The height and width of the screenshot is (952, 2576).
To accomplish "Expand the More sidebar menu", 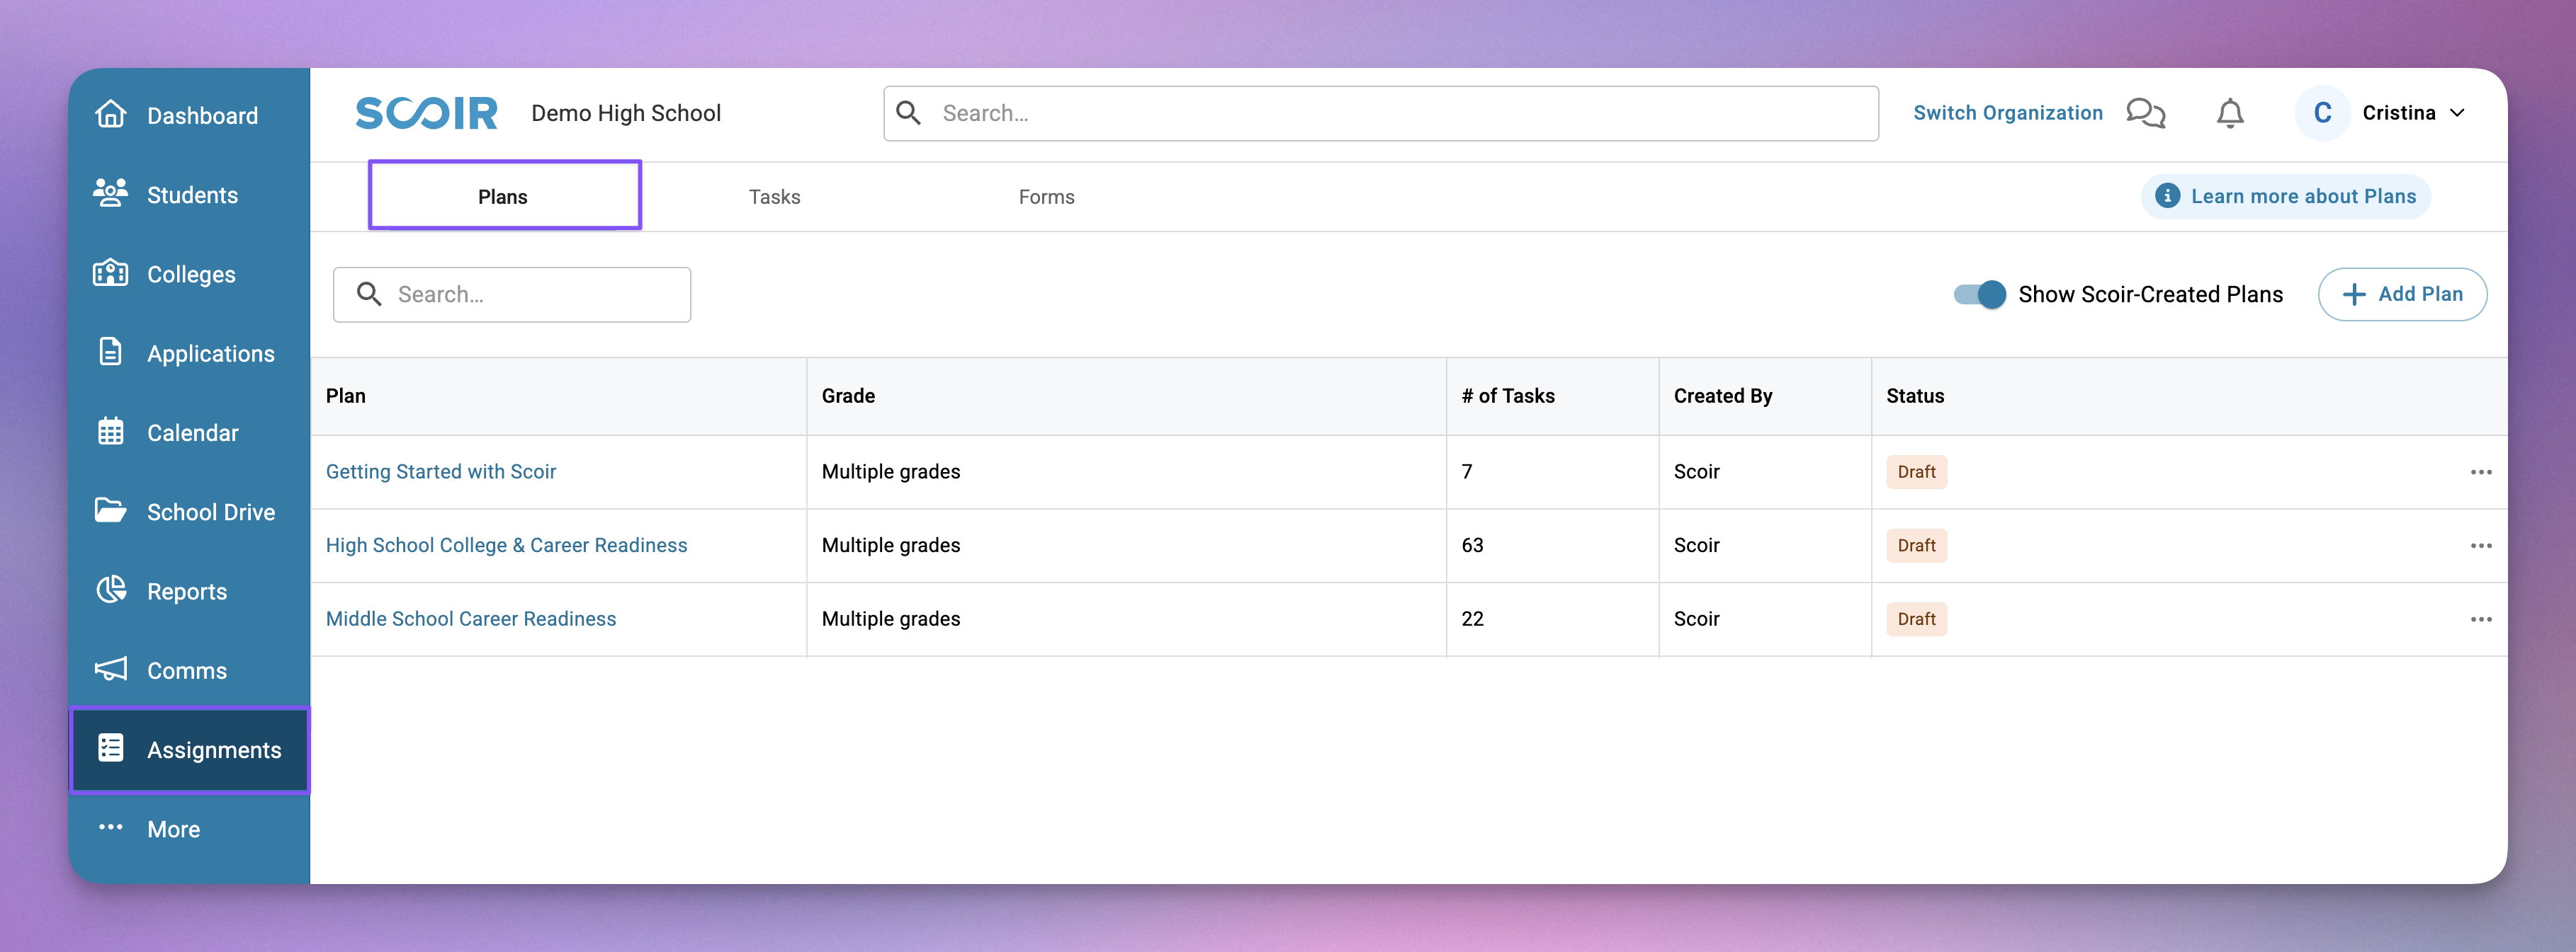I will (x=172, y=829).
